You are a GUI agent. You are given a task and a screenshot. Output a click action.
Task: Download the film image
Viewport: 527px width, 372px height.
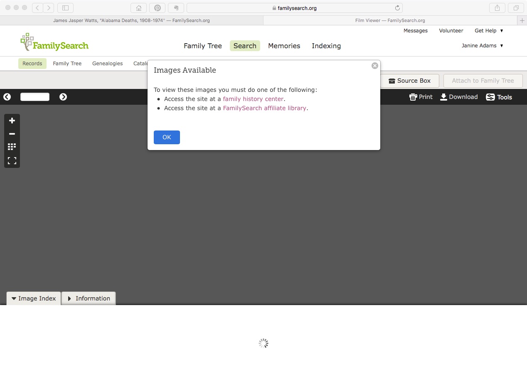point(459,97)
